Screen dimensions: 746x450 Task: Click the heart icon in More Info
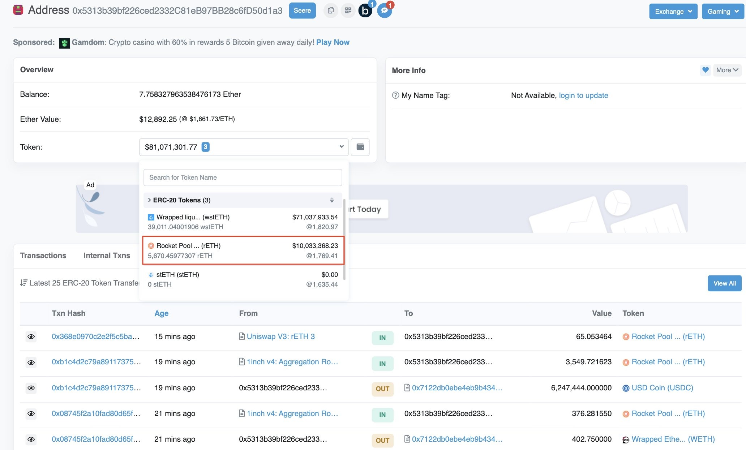click(x=705, y=70)
